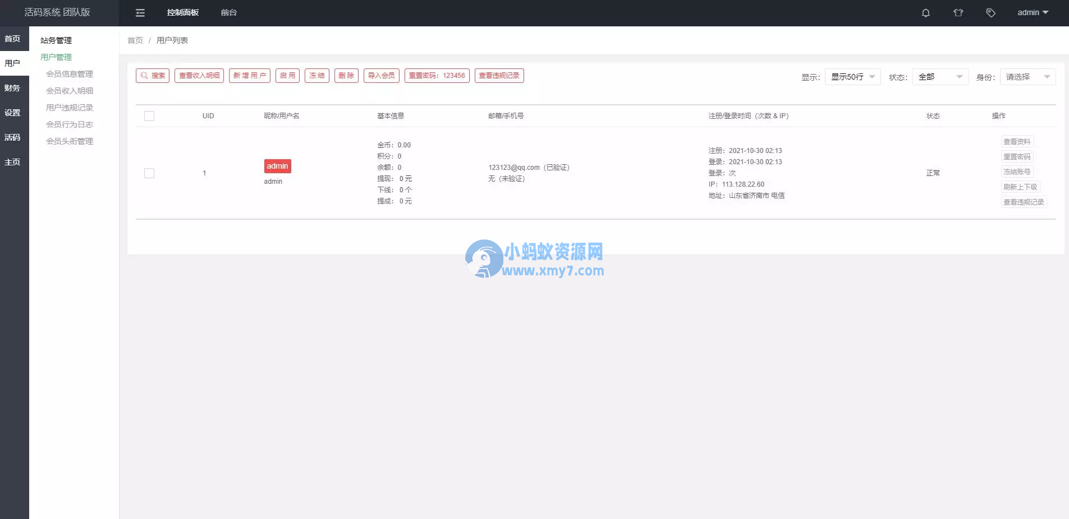Viewport: 1069px width, 519px height.
Task: Open the notifications bell icon
Action: 926,12
